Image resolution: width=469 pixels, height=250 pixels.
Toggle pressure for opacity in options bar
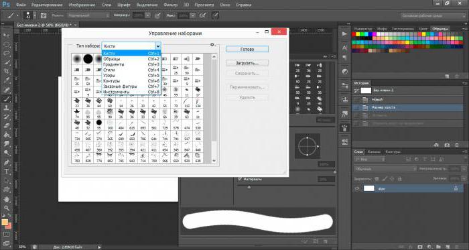[x=157, y=15]
